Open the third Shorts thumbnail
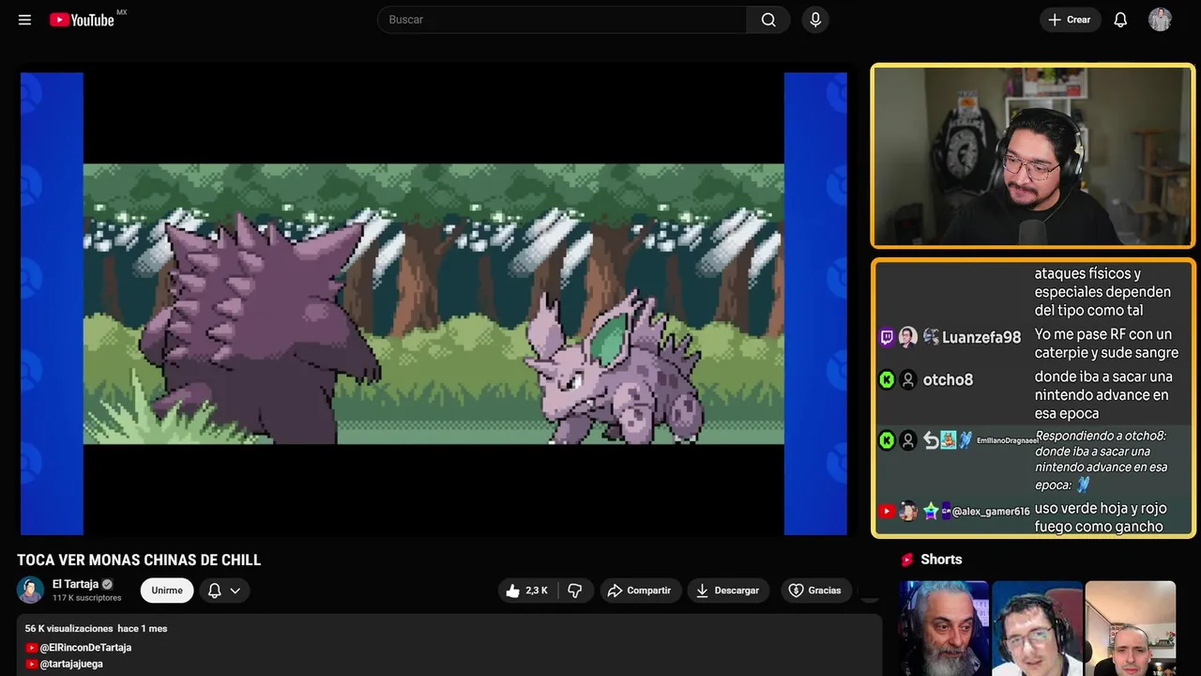Viewport: 1201px width, 676px height. pyautogui.click(x=1130, y=628)
